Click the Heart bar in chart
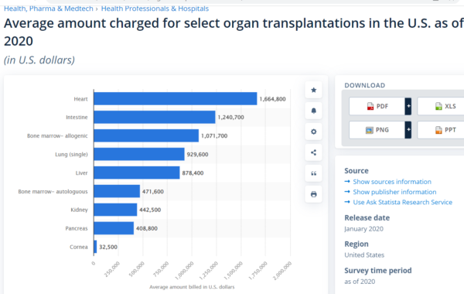 [176, 98]
